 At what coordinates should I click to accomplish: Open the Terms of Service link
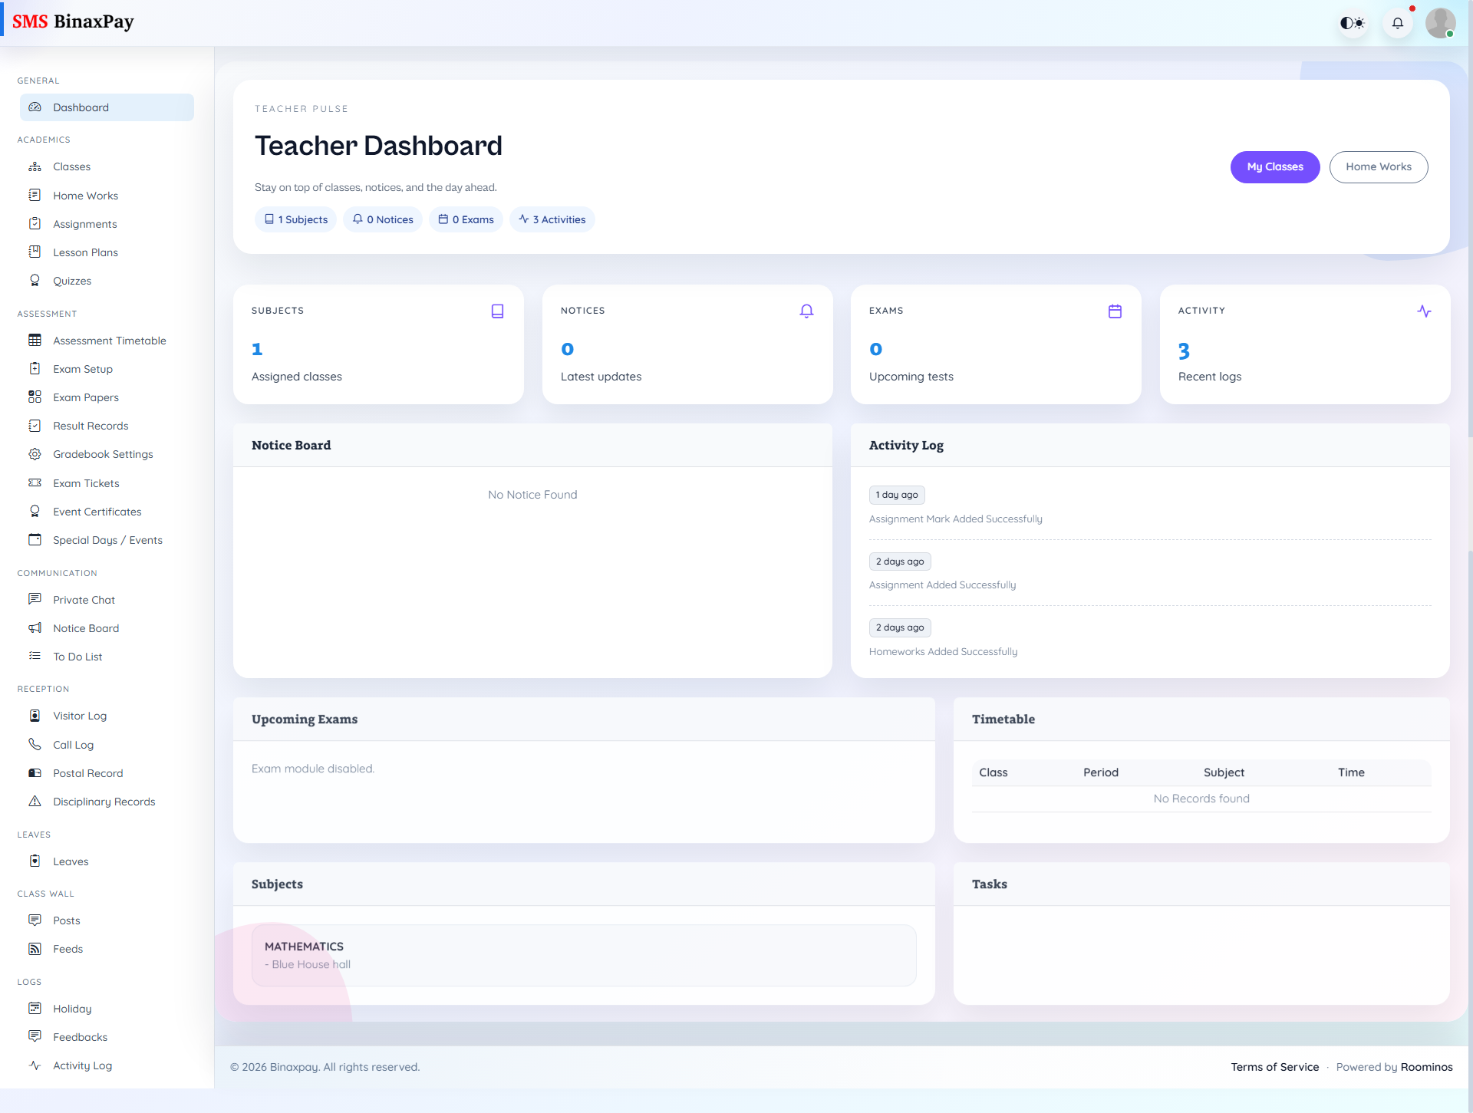coord(1275,1067)
